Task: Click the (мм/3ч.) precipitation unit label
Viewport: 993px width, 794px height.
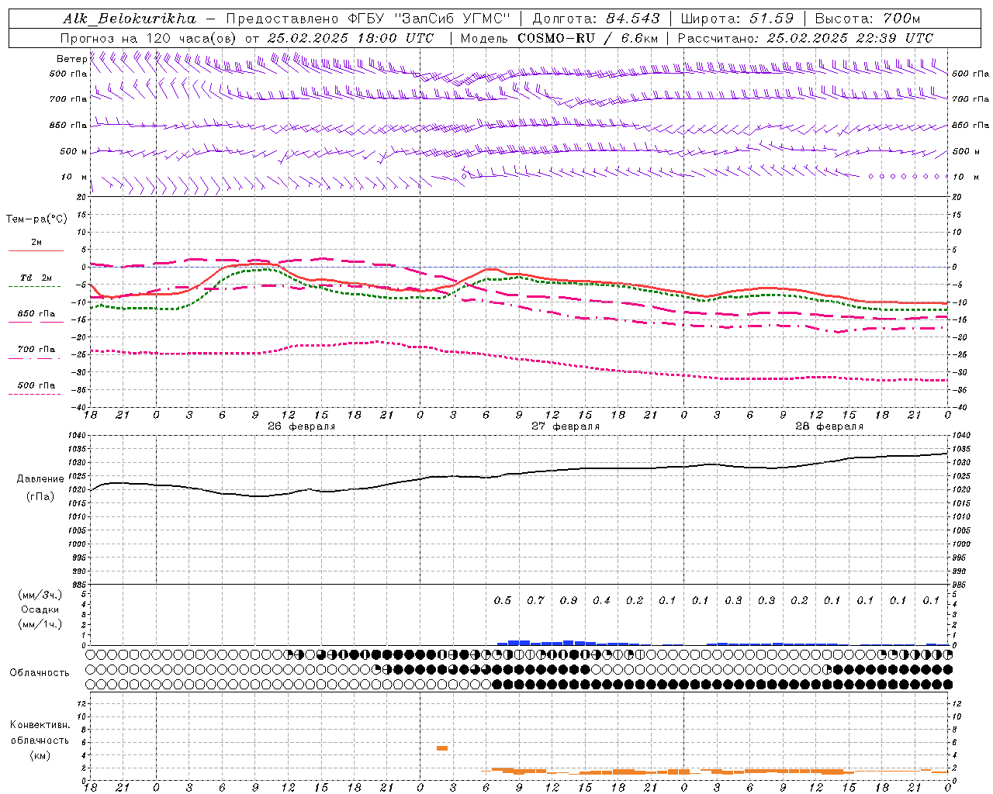Action: coord(40,595)
